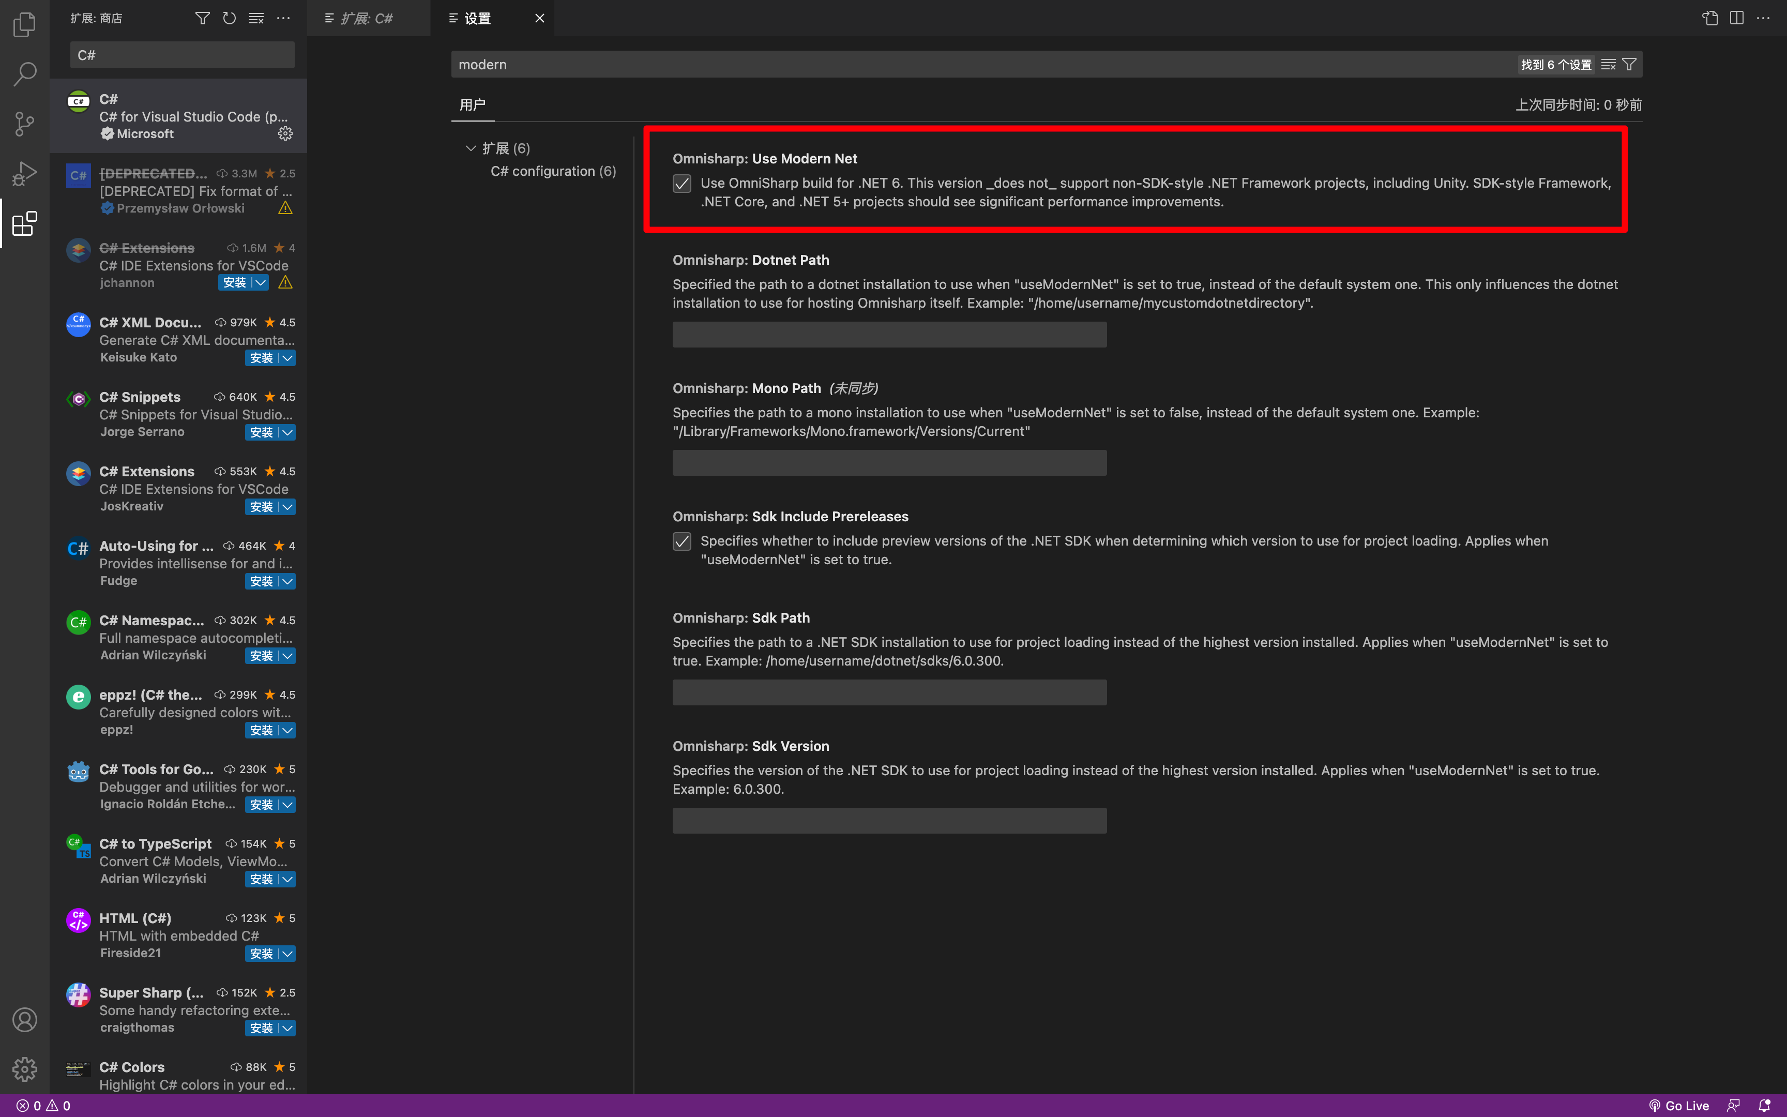Install C# Namespace extension by Adrian Wilczyński
The height and width of the screenshot is (1117, 1787).
pos(262,655)
